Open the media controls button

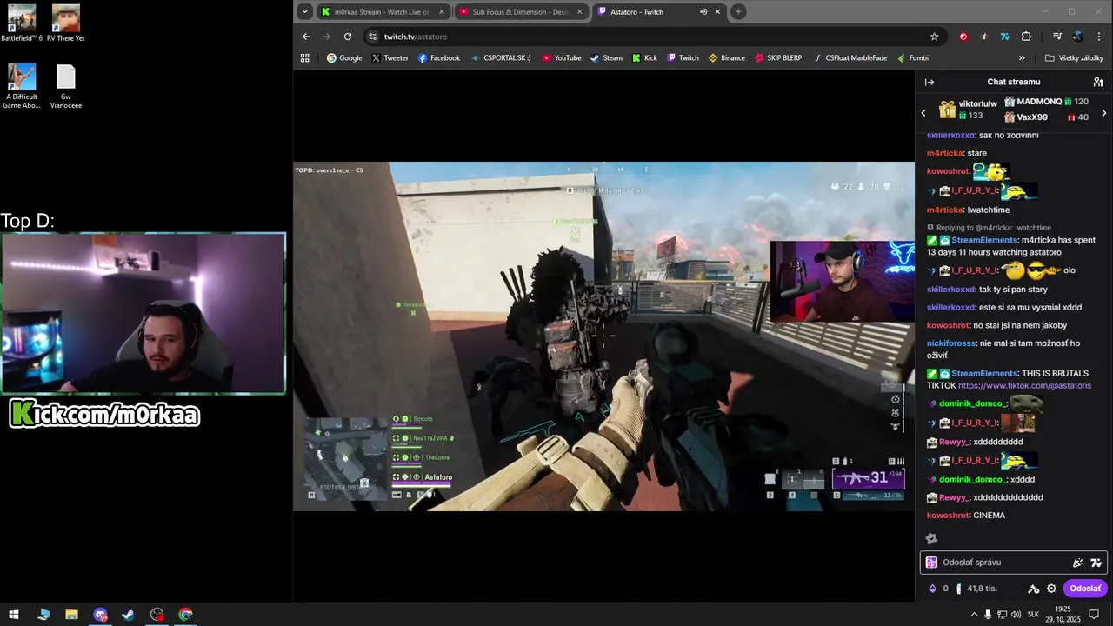[1057, 37]
